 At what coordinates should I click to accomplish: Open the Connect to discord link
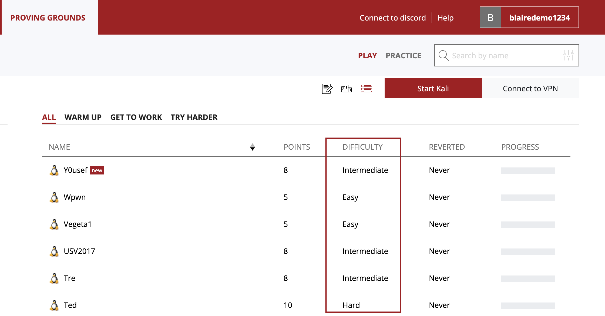click(393, 18)
